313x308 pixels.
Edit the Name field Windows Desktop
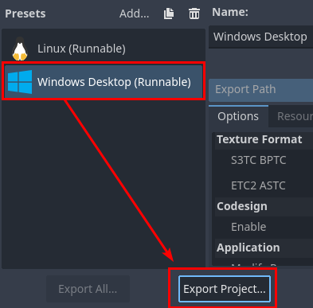[x=261, y=37]
